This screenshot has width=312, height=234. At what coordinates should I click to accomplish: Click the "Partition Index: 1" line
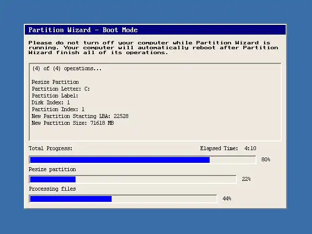(58, 109)
